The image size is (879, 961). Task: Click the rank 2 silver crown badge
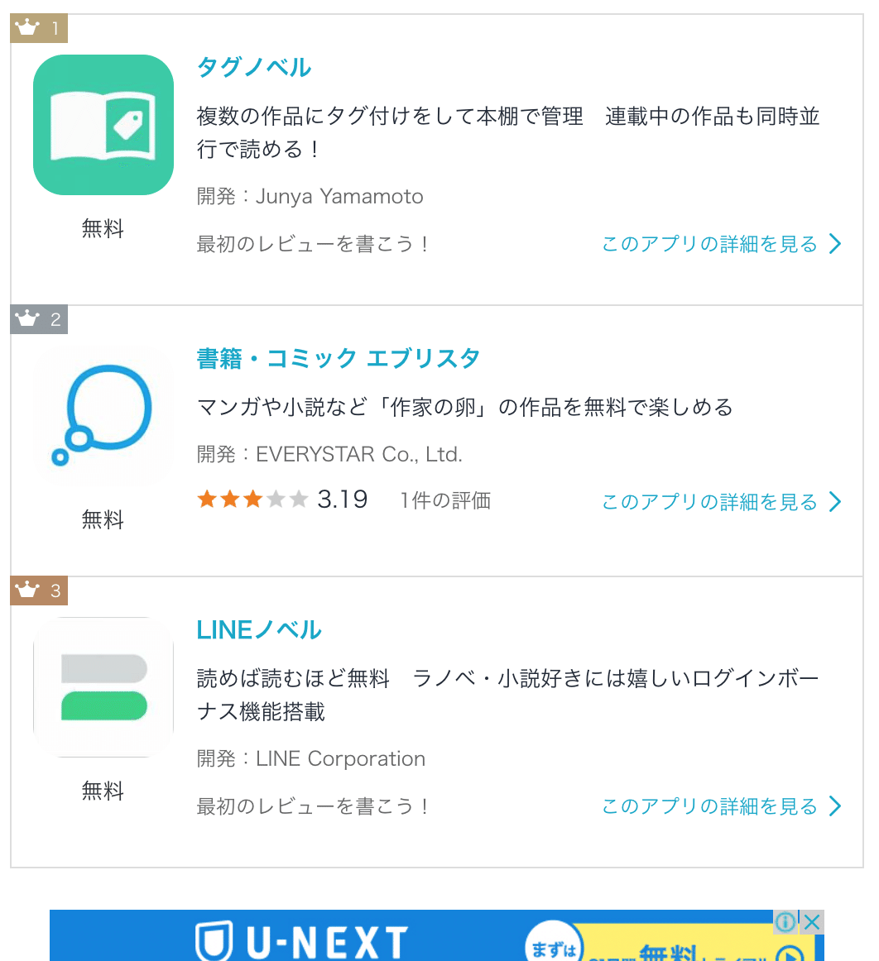(x=39, y=319)
